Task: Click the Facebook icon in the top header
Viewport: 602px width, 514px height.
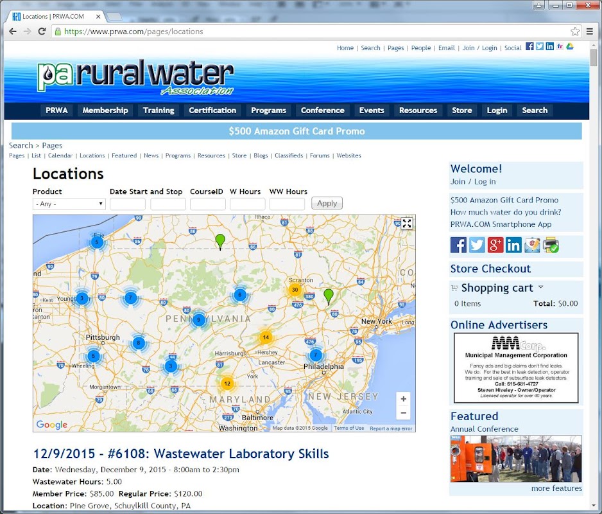Action: (x=529, y=46)
